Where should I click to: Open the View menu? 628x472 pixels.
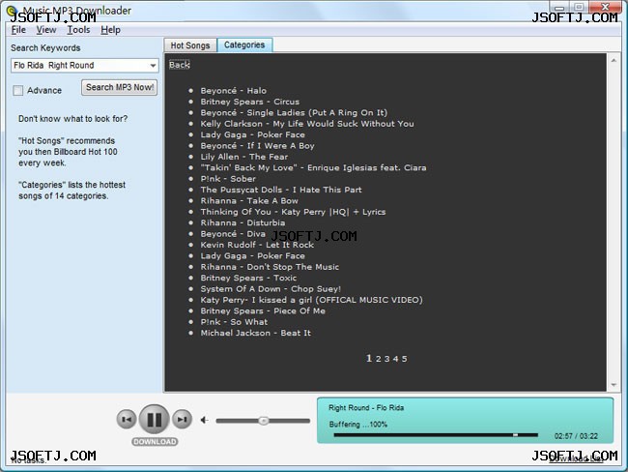(46, 30)
